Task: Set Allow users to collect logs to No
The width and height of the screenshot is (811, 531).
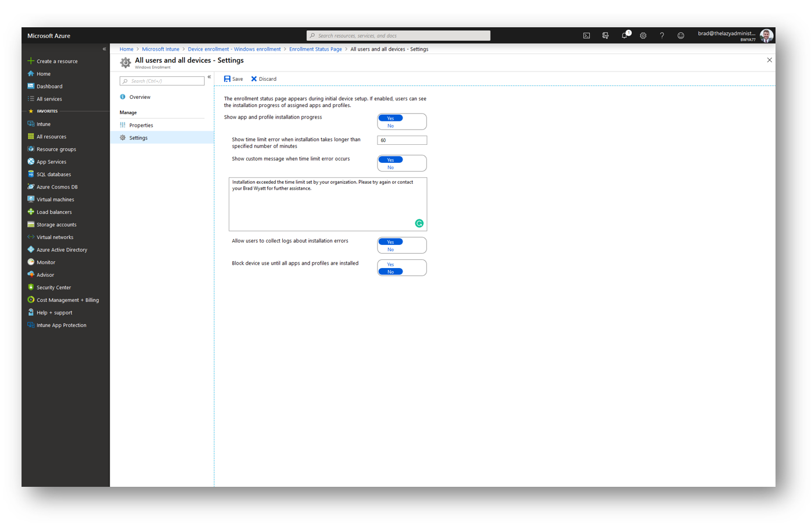Action: tap(390, 250)
